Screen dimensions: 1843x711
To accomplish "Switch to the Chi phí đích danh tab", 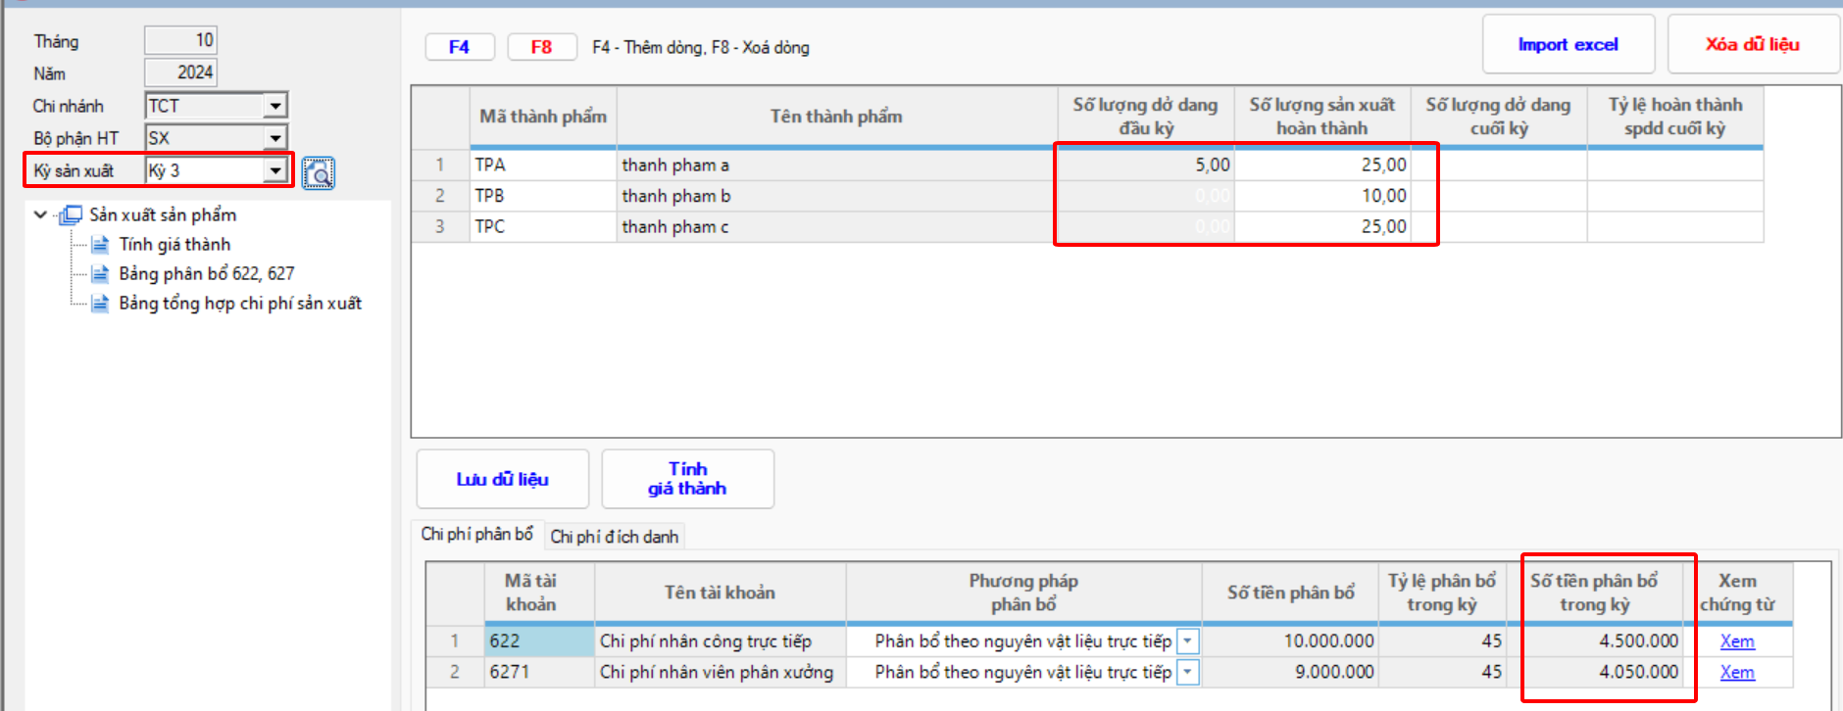I will click(x=614, y=537).
